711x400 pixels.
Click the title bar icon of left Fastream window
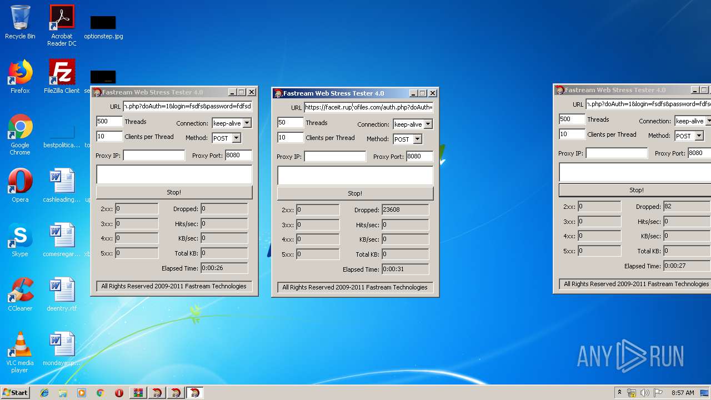(97, 92)
